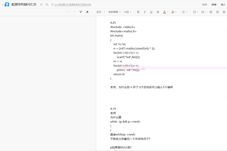
Task: Click the undo arrow
Action: click(x=68, y=12)
